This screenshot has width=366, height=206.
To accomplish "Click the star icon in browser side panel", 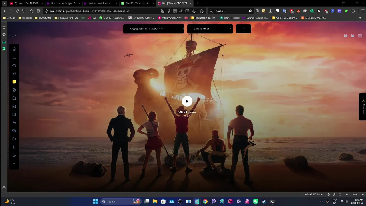I will (4, 27).
